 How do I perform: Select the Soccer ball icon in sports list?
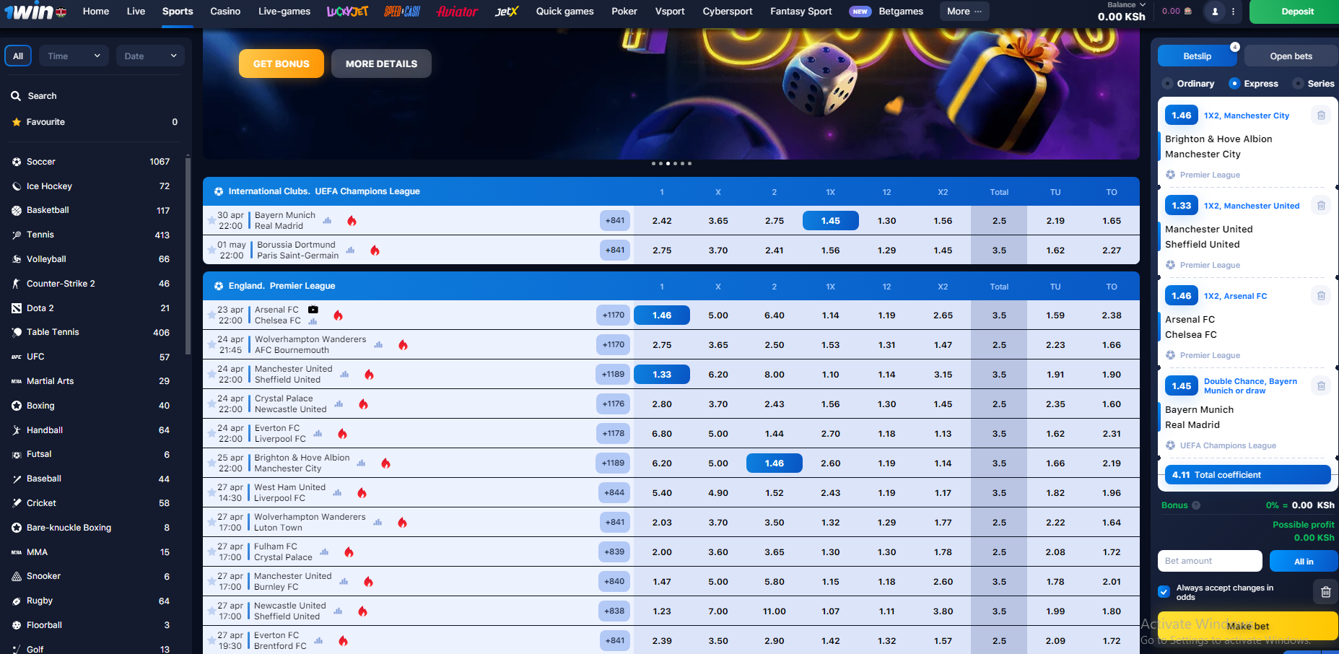click(16, 162)
